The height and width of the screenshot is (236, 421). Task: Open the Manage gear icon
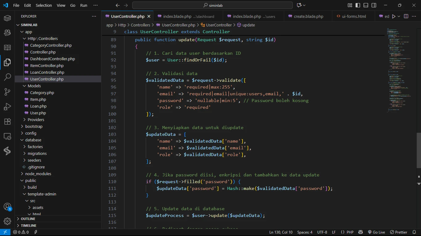7,221
